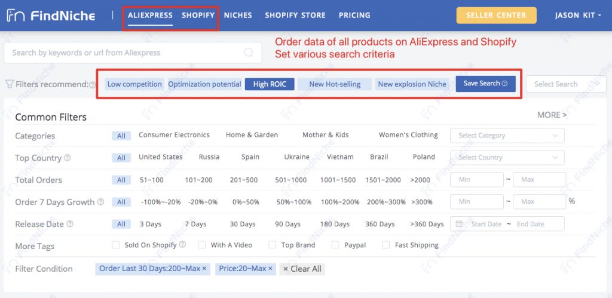Click the calendar icon in date range

tap(460, 224)
